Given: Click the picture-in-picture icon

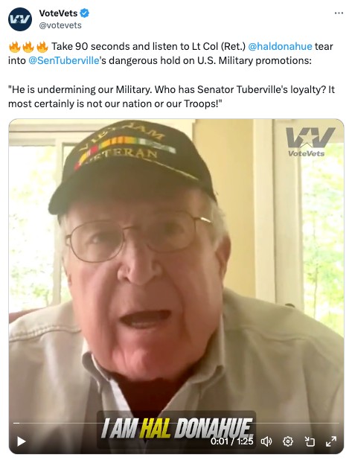Looking at the screenshot, I should point(310,441).
